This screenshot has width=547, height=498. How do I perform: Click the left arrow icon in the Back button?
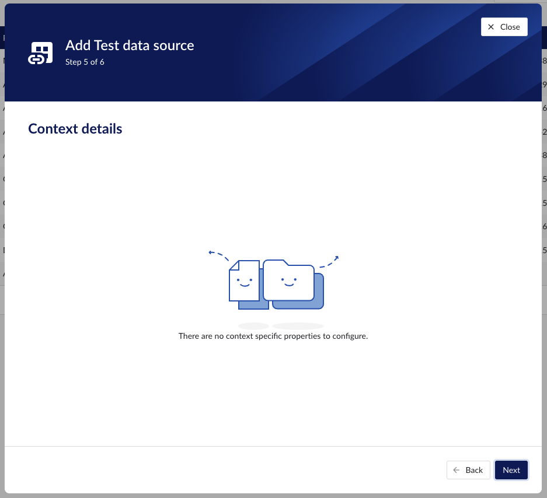coord(456,470)
